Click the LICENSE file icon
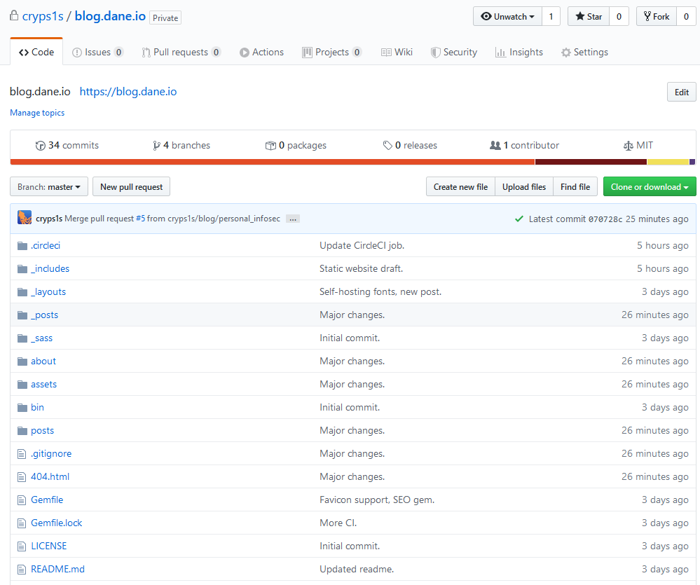 click(22, 546)
